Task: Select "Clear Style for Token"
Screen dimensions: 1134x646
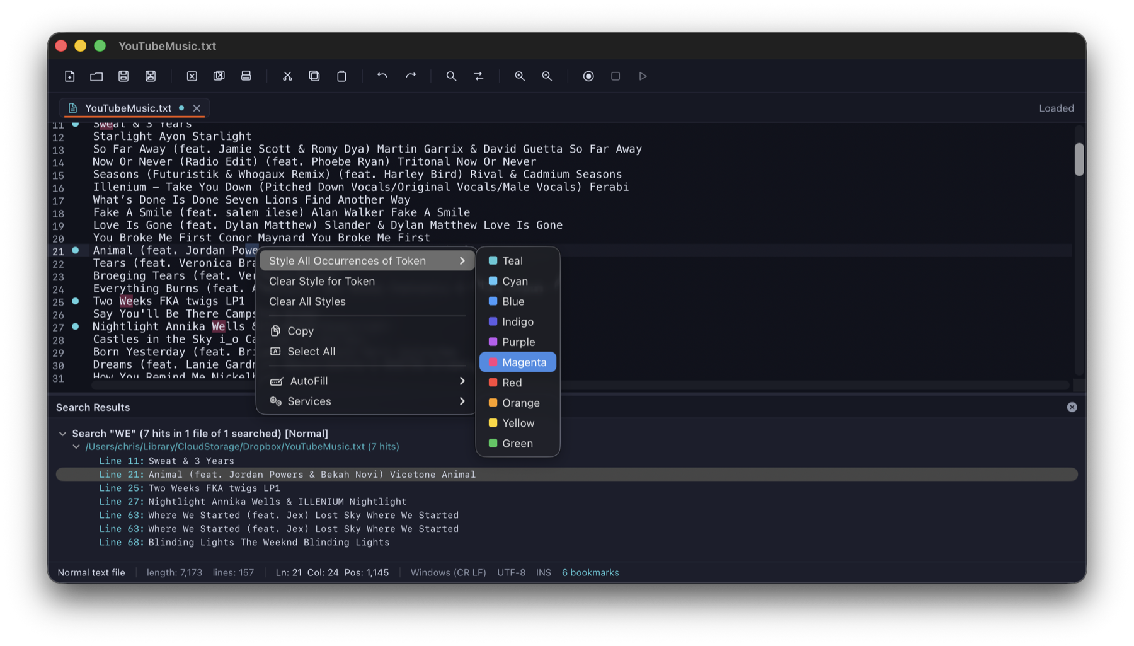Action: tap(322, 281)
